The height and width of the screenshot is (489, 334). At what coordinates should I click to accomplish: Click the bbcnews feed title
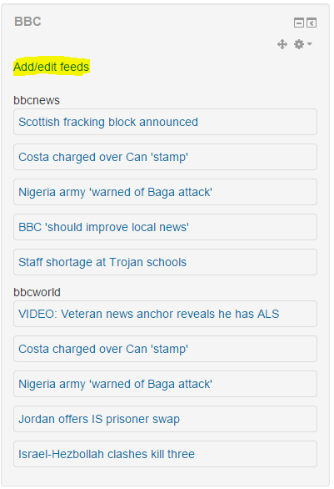coord(37,100)
